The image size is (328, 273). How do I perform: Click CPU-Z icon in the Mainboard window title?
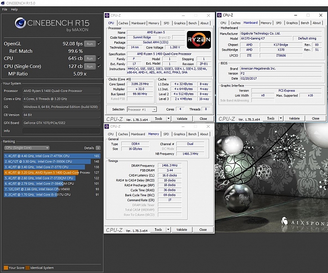[x=220, y=15]
